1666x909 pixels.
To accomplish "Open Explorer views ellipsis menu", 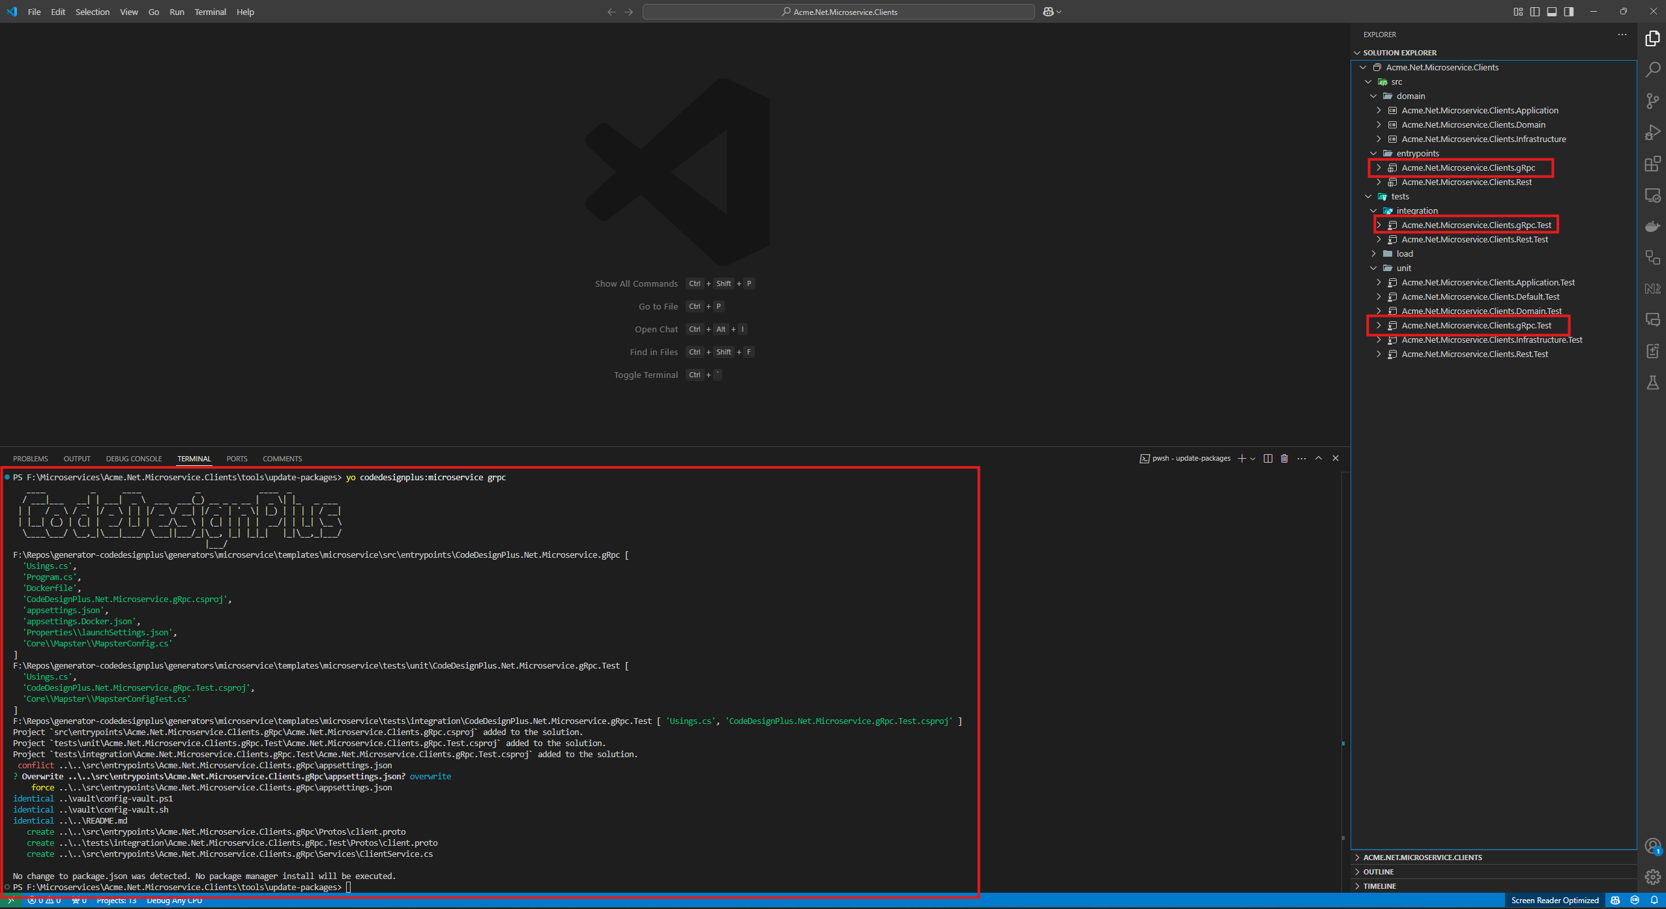I will click(x=1622, y=35).
